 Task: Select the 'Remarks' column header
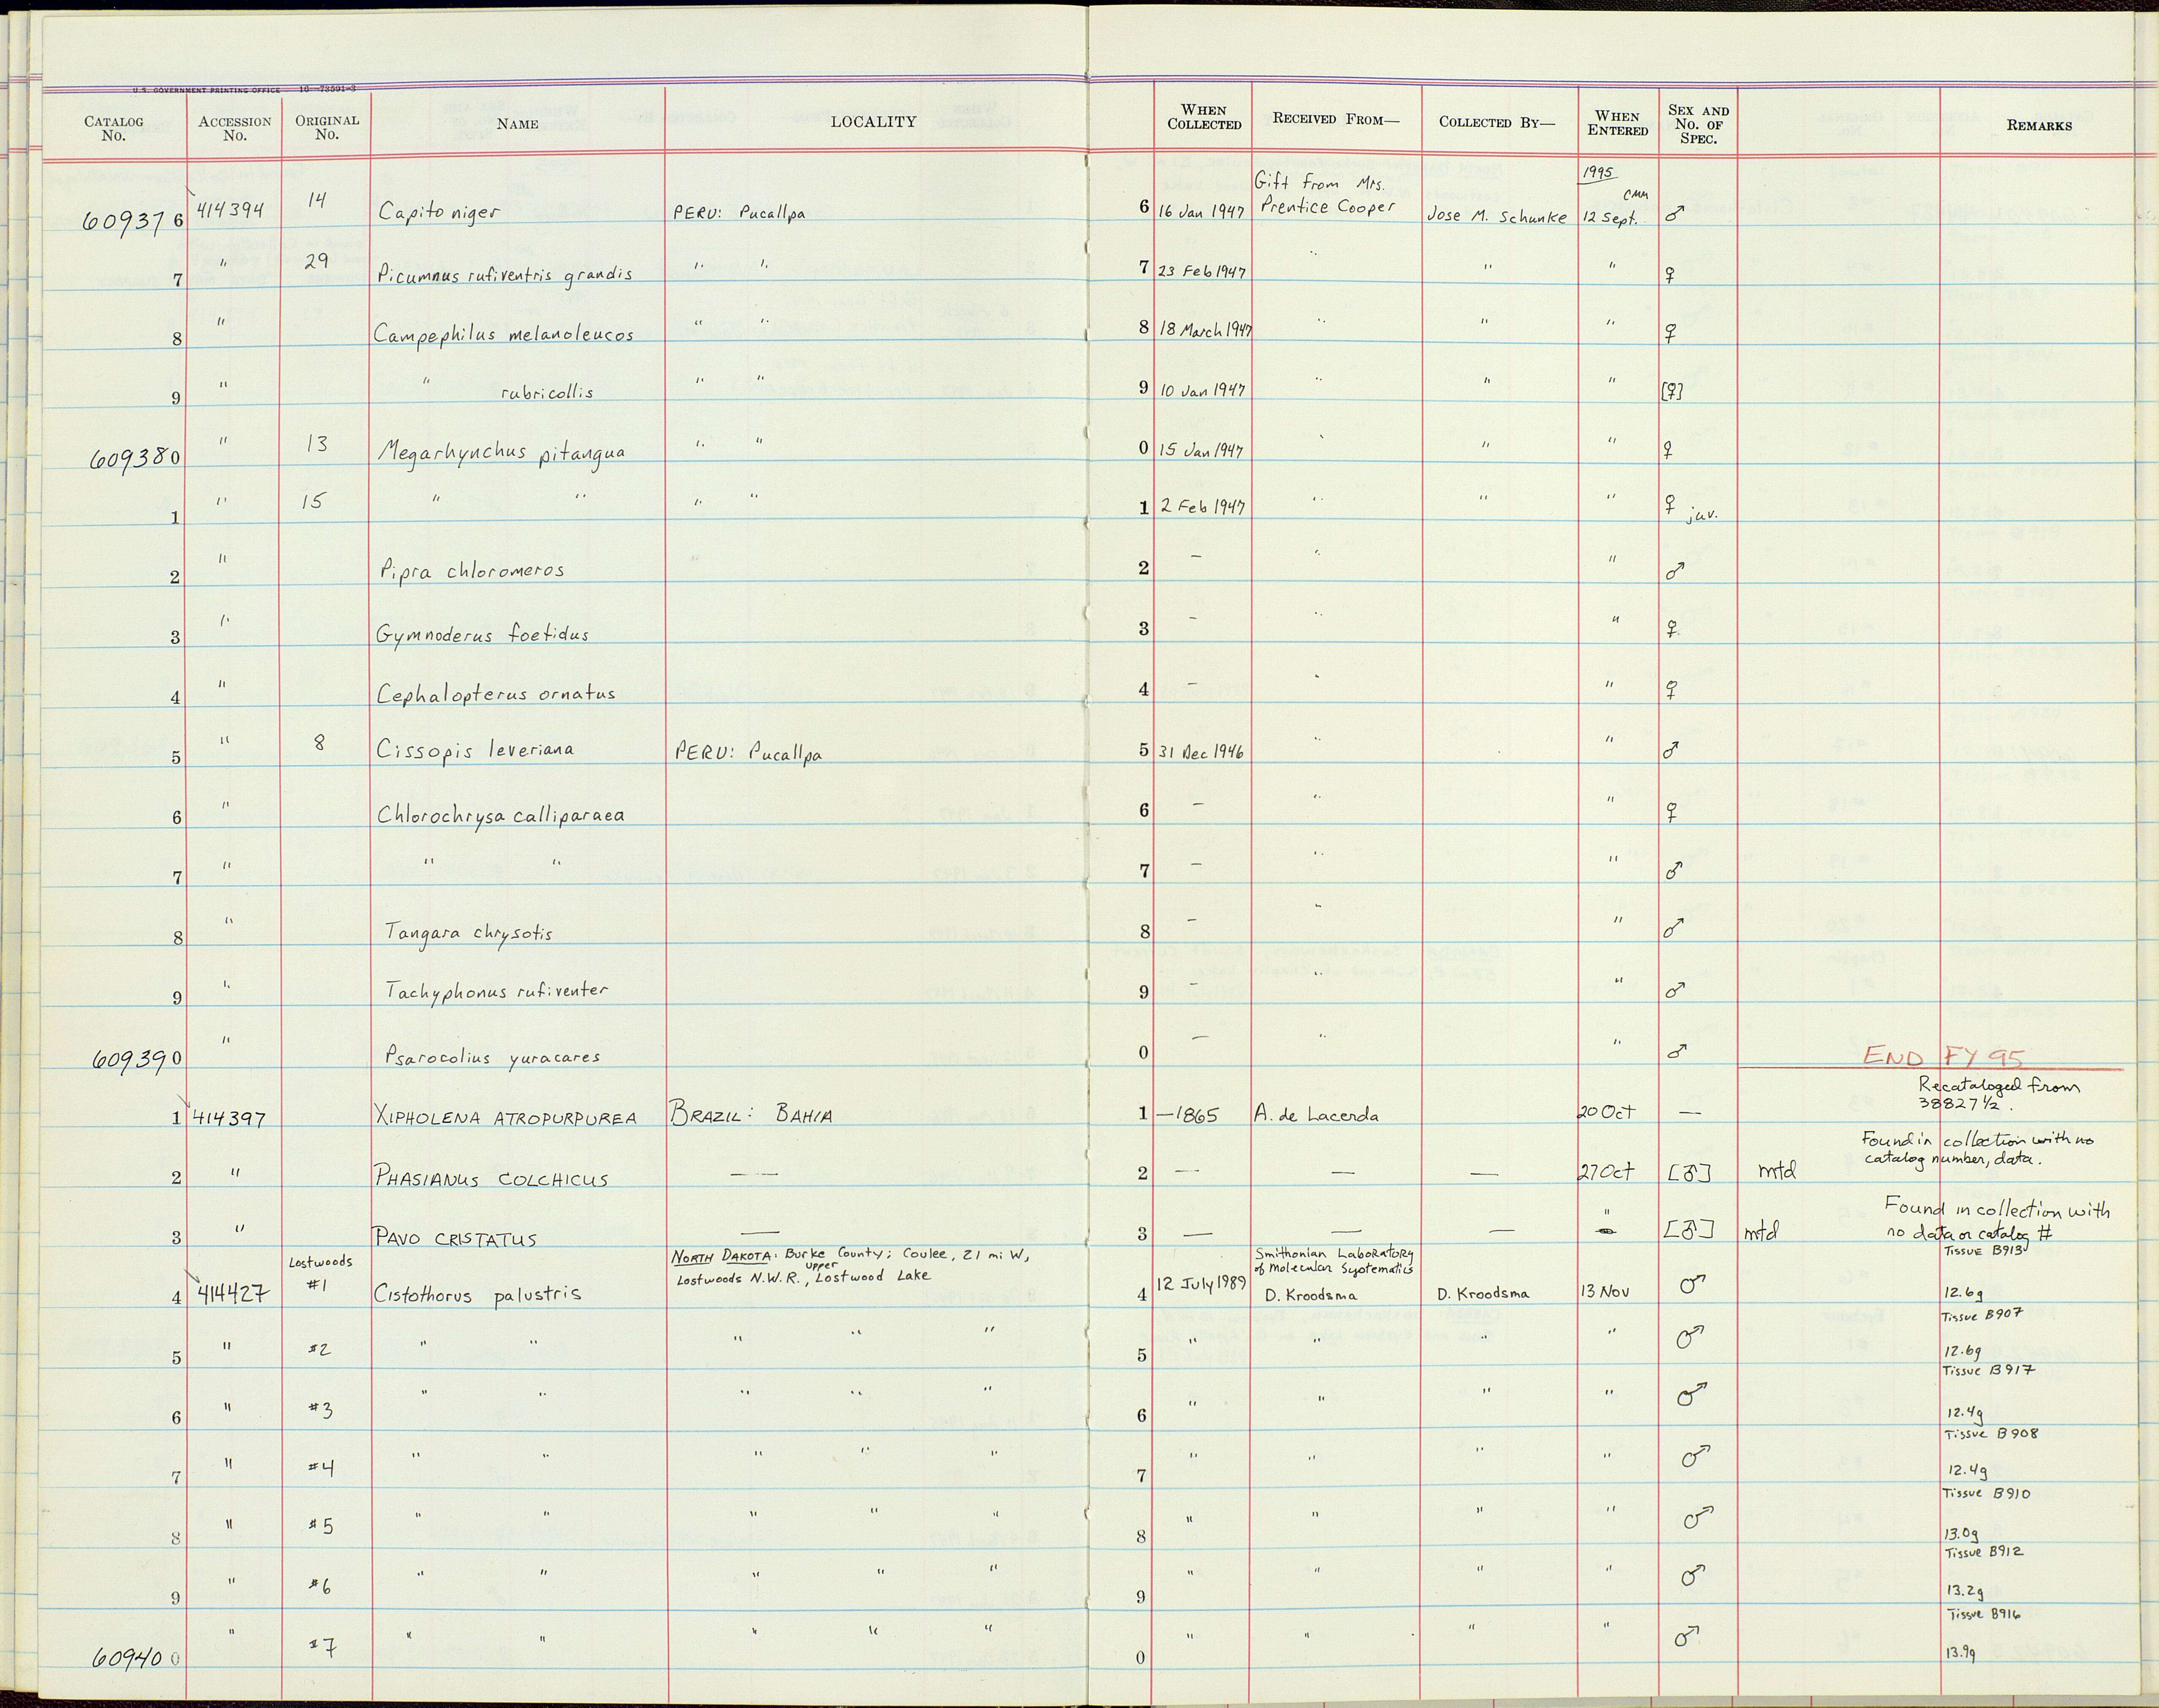tap(2038, 126)
